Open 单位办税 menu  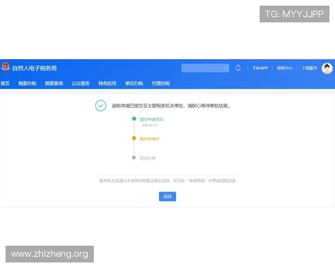(134, 83)
